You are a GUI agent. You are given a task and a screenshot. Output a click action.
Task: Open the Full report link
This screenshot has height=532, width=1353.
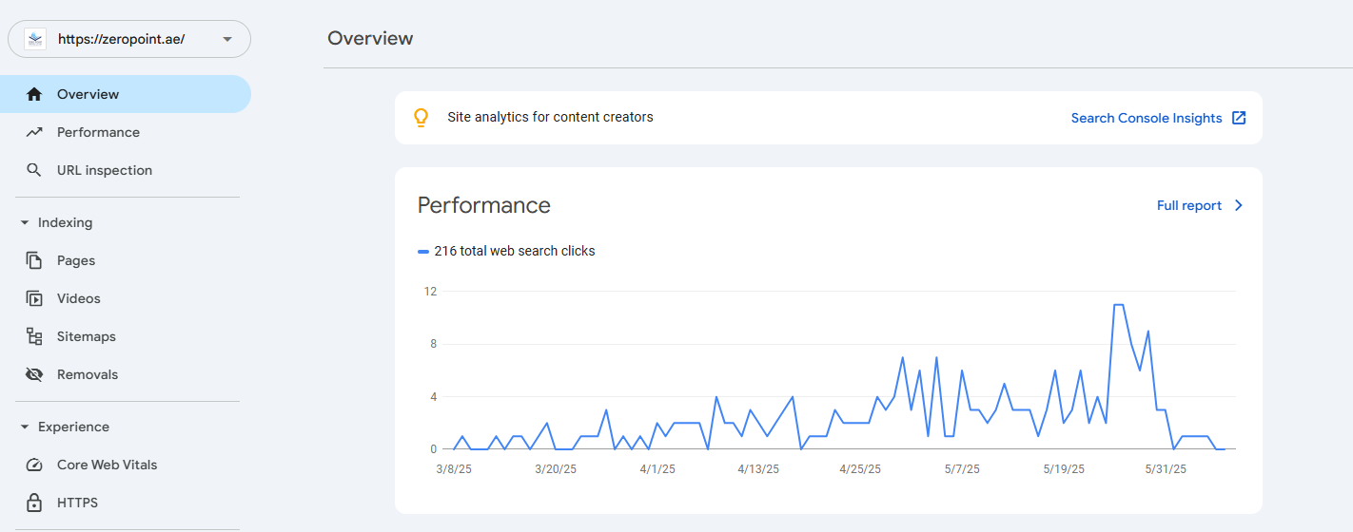tap(1189, 205)
